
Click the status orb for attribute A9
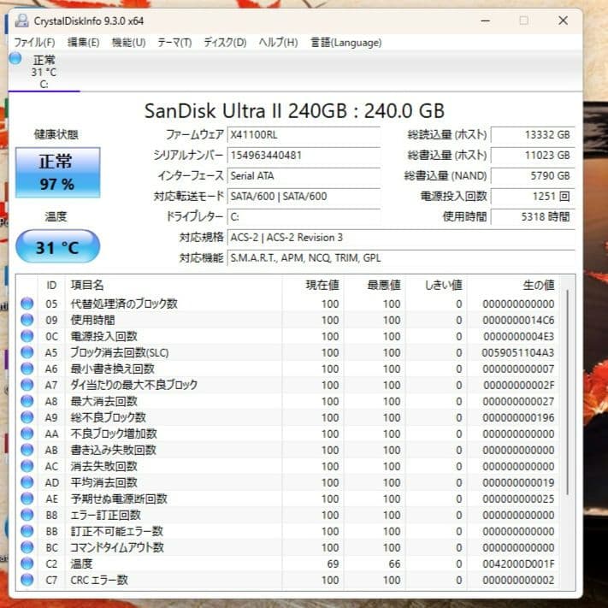[x=27, y=417]
